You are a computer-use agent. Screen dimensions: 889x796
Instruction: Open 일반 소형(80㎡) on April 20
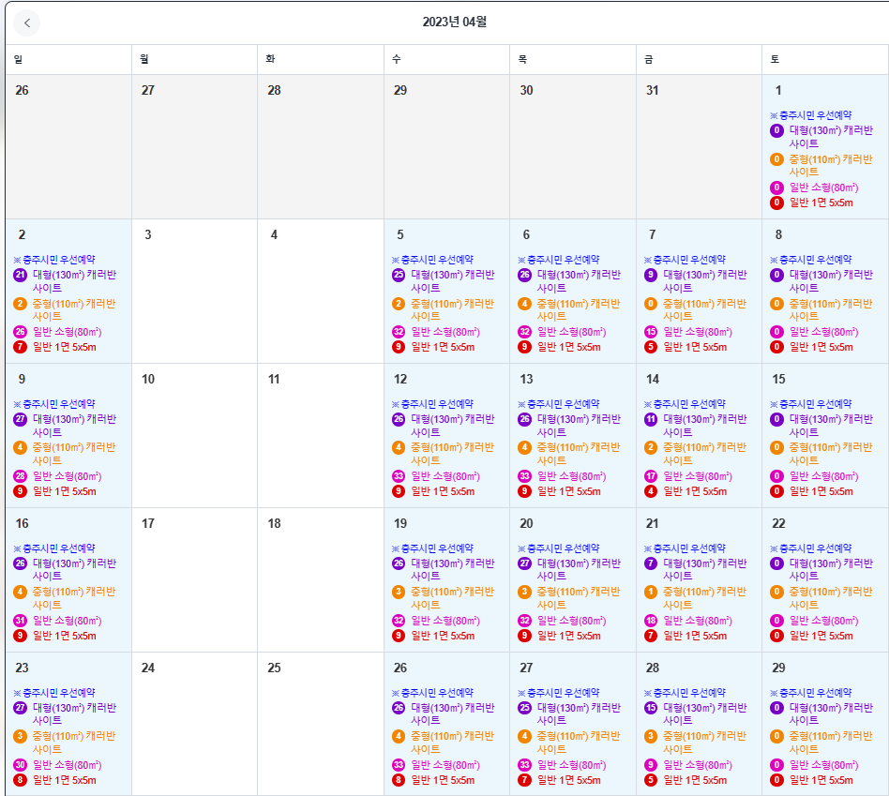[x=571, y=621]
